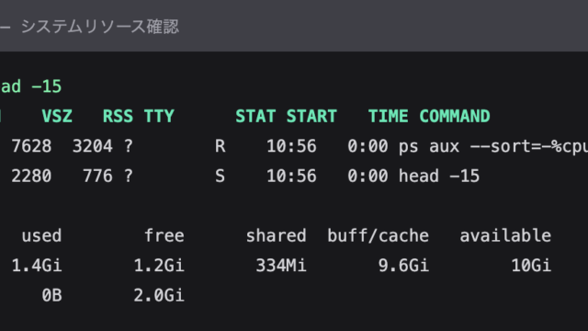Click the RSS value 3204
Viewport: 588px width, 331px height.
tap(92, 146)
